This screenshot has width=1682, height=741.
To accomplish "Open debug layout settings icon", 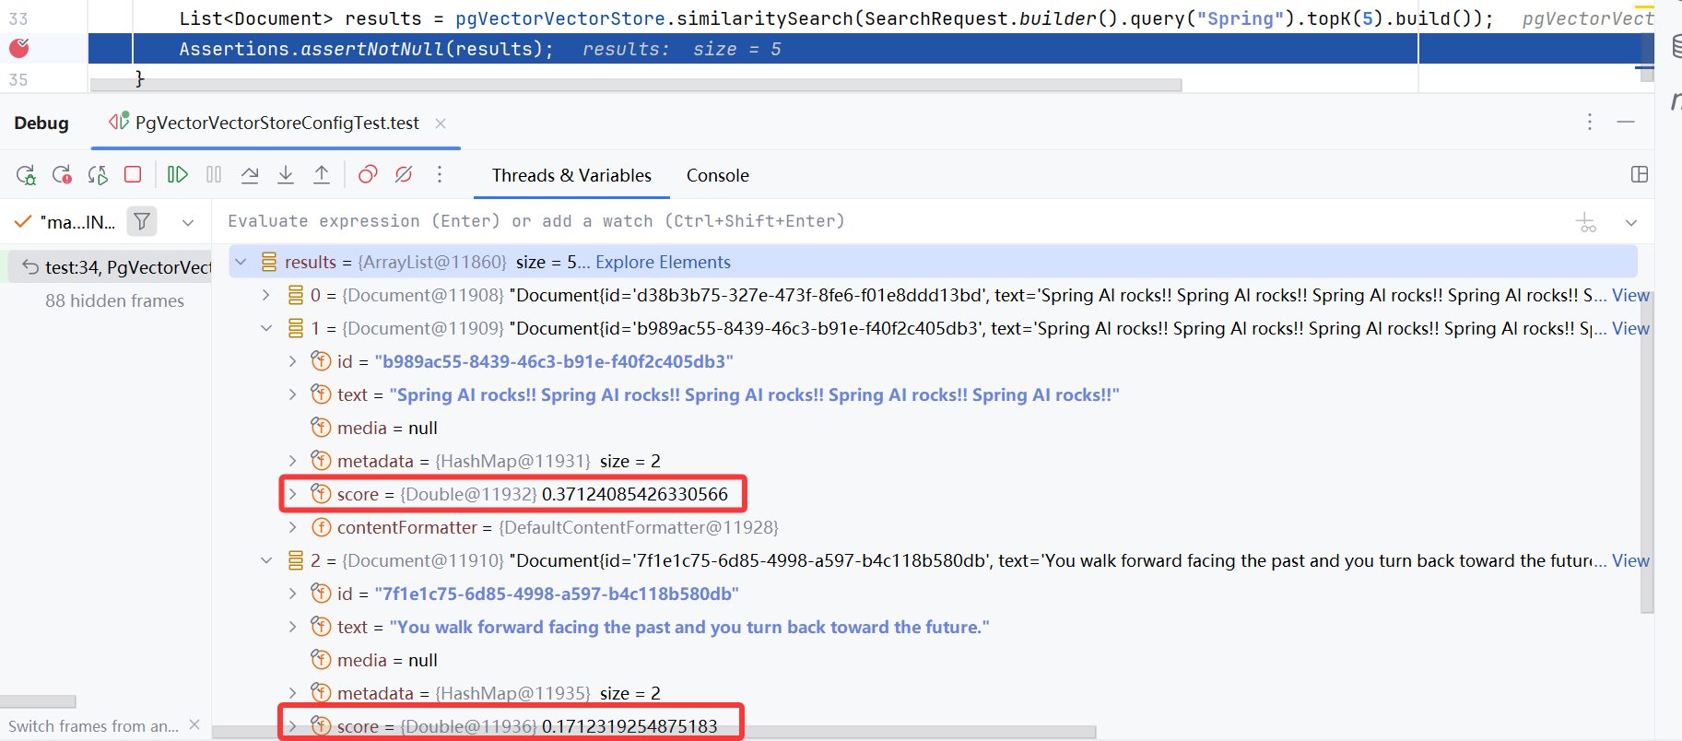I will [1640, 174].
